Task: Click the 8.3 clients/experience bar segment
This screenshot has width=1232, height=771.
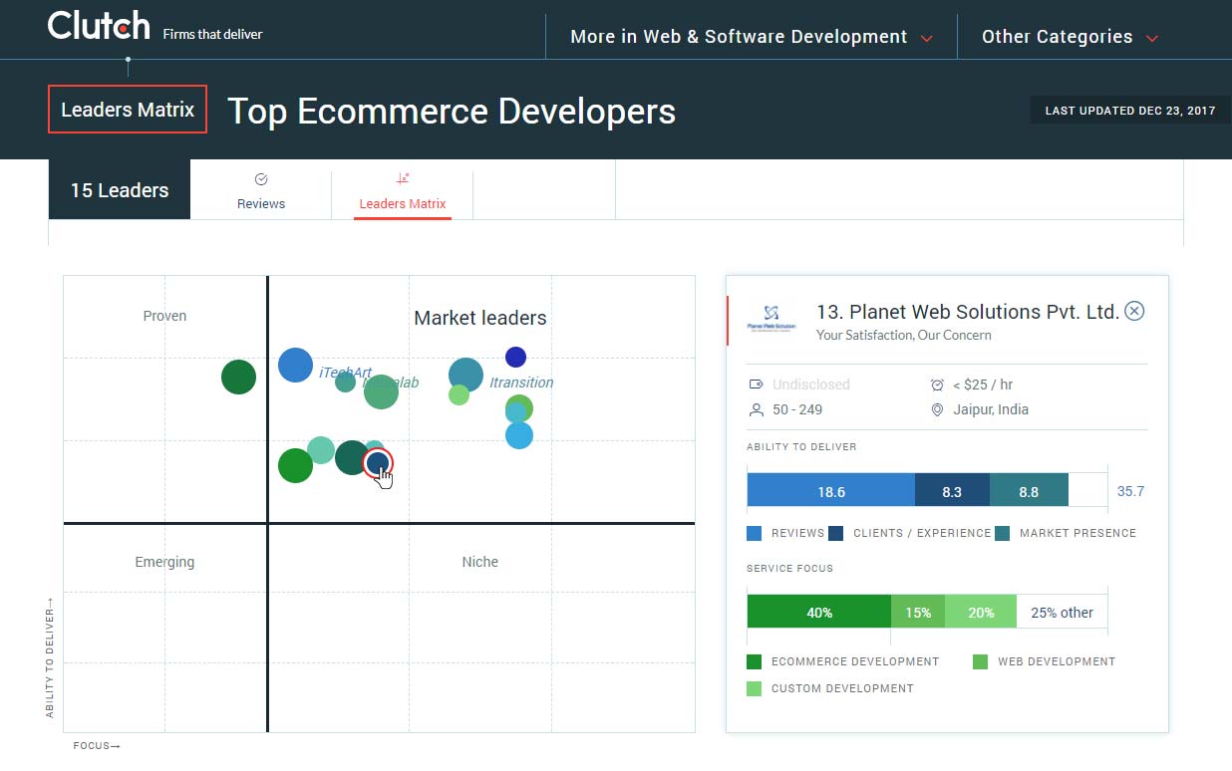Action: pyautogui.click(x=952, y=491)
